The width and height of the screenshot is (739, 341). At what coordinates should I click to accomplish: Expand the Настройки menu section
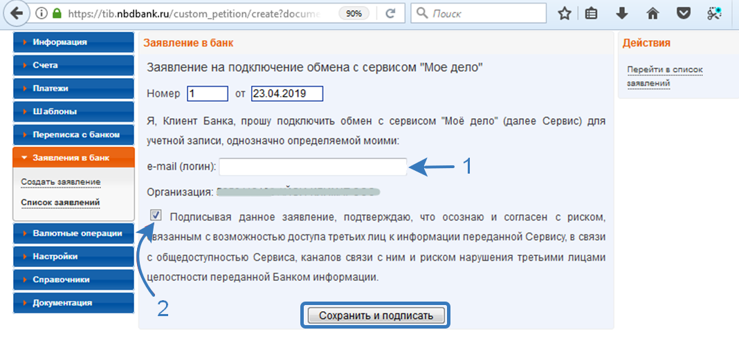(73, 257)
